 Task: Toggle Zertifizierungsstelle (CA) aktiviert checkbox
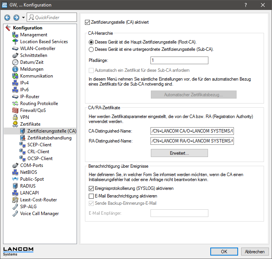[88, 23]
